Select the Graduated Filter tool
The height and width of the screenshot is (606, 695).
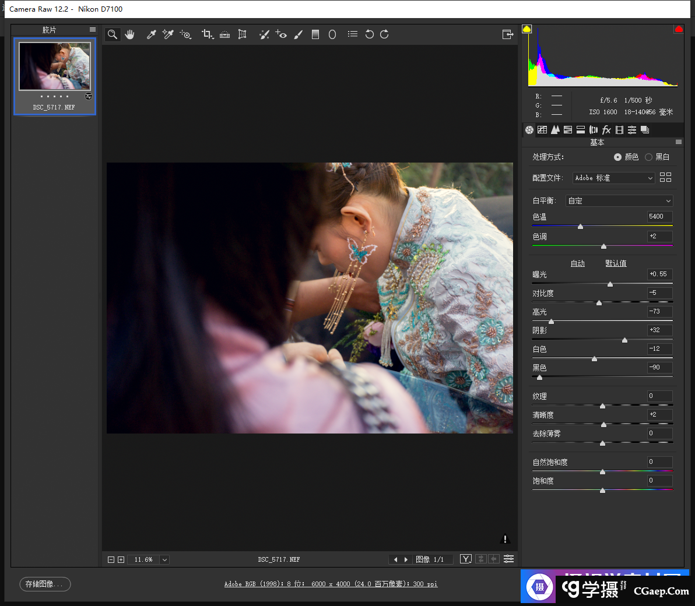click(x=315, y=34)
